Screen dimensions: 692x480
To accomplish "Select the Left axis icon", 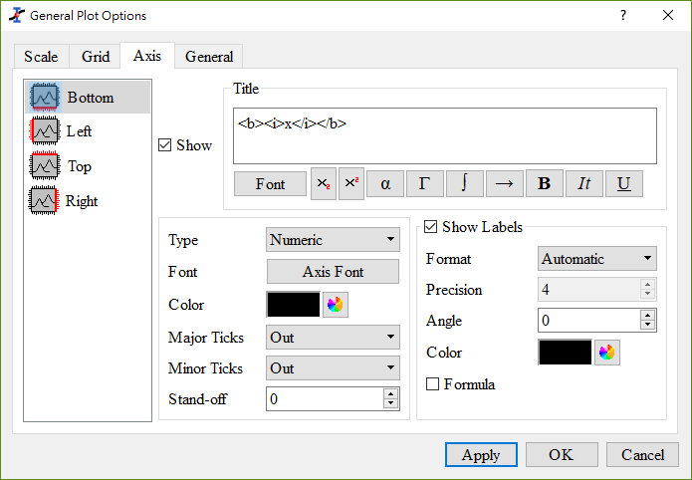I will (44, 131).
